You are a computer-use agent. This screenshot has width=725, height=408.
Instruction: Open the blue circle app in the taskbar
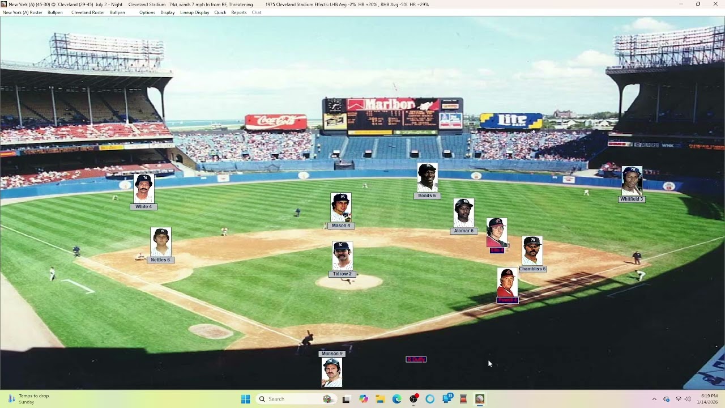click(x=430, y=399)
